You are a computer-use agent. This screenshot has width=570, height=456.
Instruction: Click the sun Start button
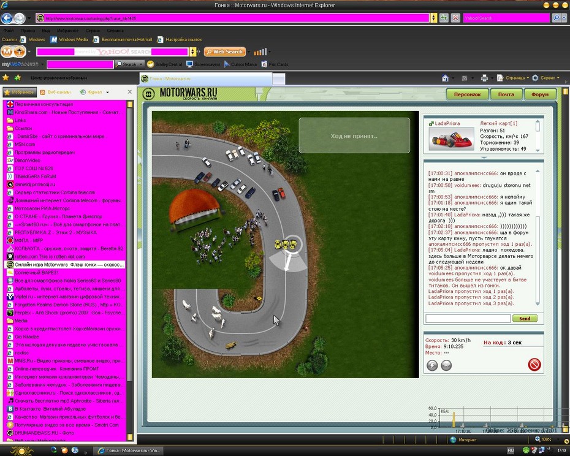point(21,450)
